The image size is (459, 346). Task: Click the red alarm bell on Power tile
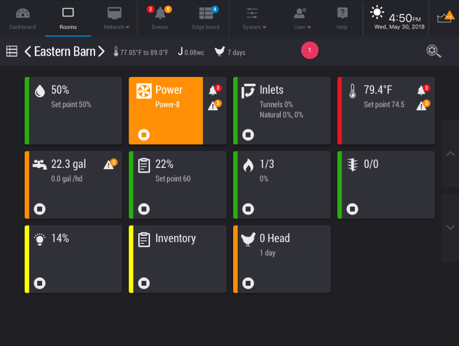click(215, 89)
